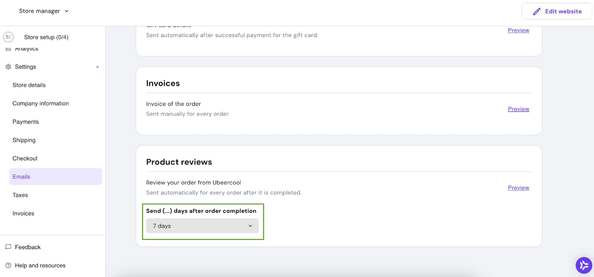Click the Feedback speech bubble icon
This screenshot has width=594, height=277.
coord(8,247)
